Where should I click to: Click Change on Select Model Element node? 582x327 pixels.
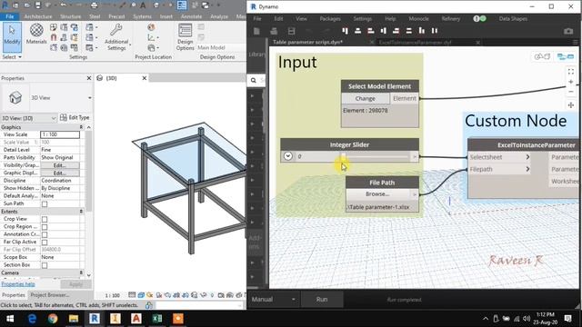pyautogui.click(x=366, y=99)
